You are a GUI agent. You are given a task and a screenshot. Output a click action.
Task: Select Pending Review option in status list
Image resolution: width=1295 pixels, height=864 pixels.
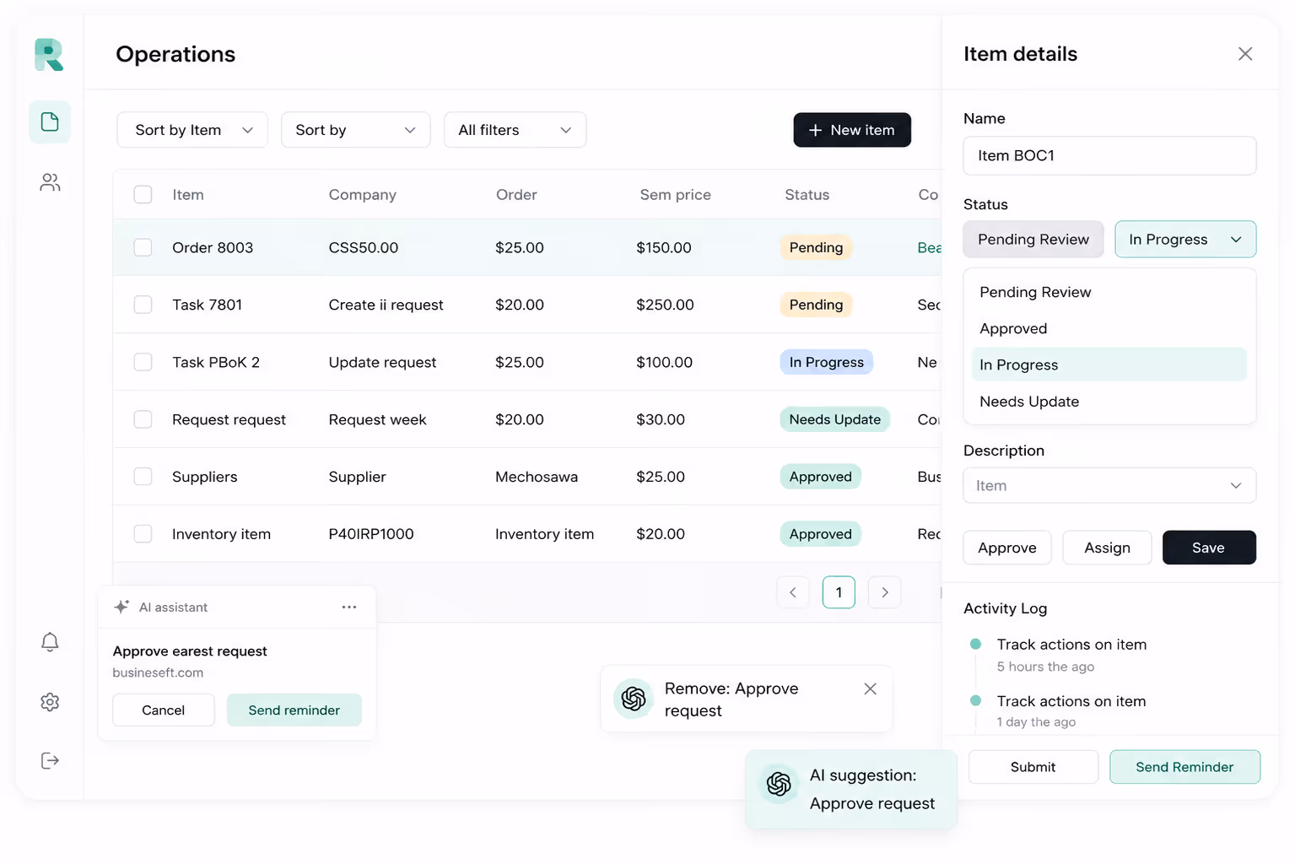coord(1109,292)
